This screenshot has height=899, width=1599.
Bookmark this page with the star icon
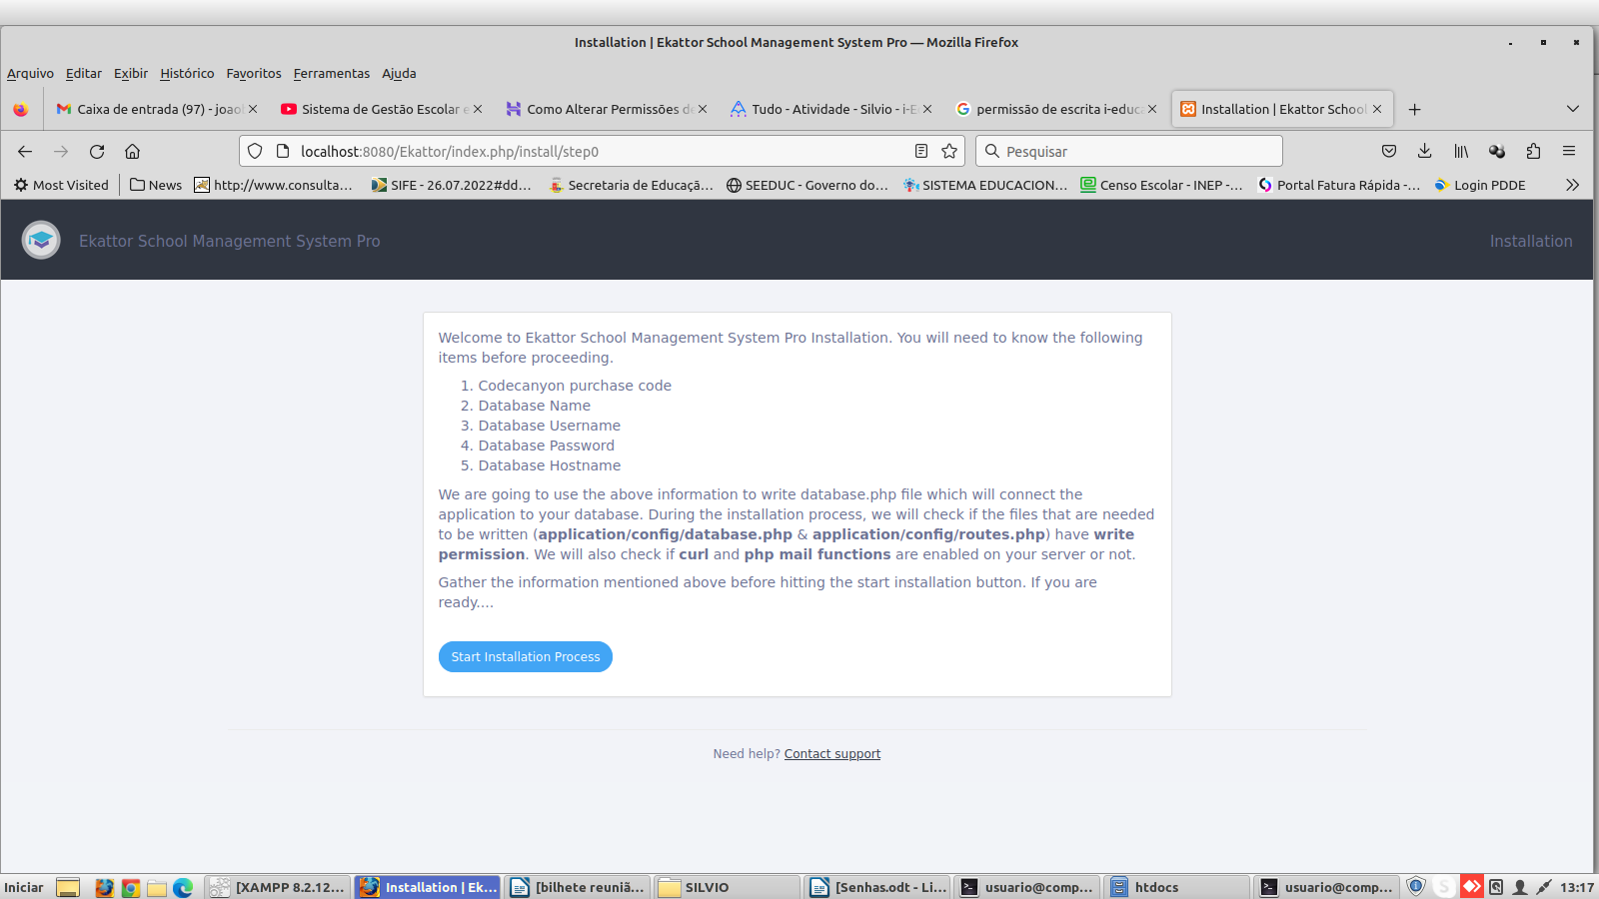click(x=949, y=151)
